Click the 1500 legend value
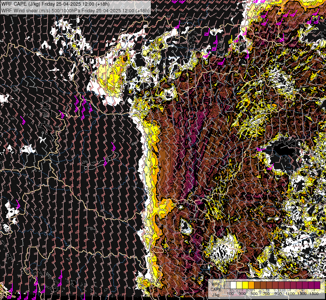 (314, 294)
